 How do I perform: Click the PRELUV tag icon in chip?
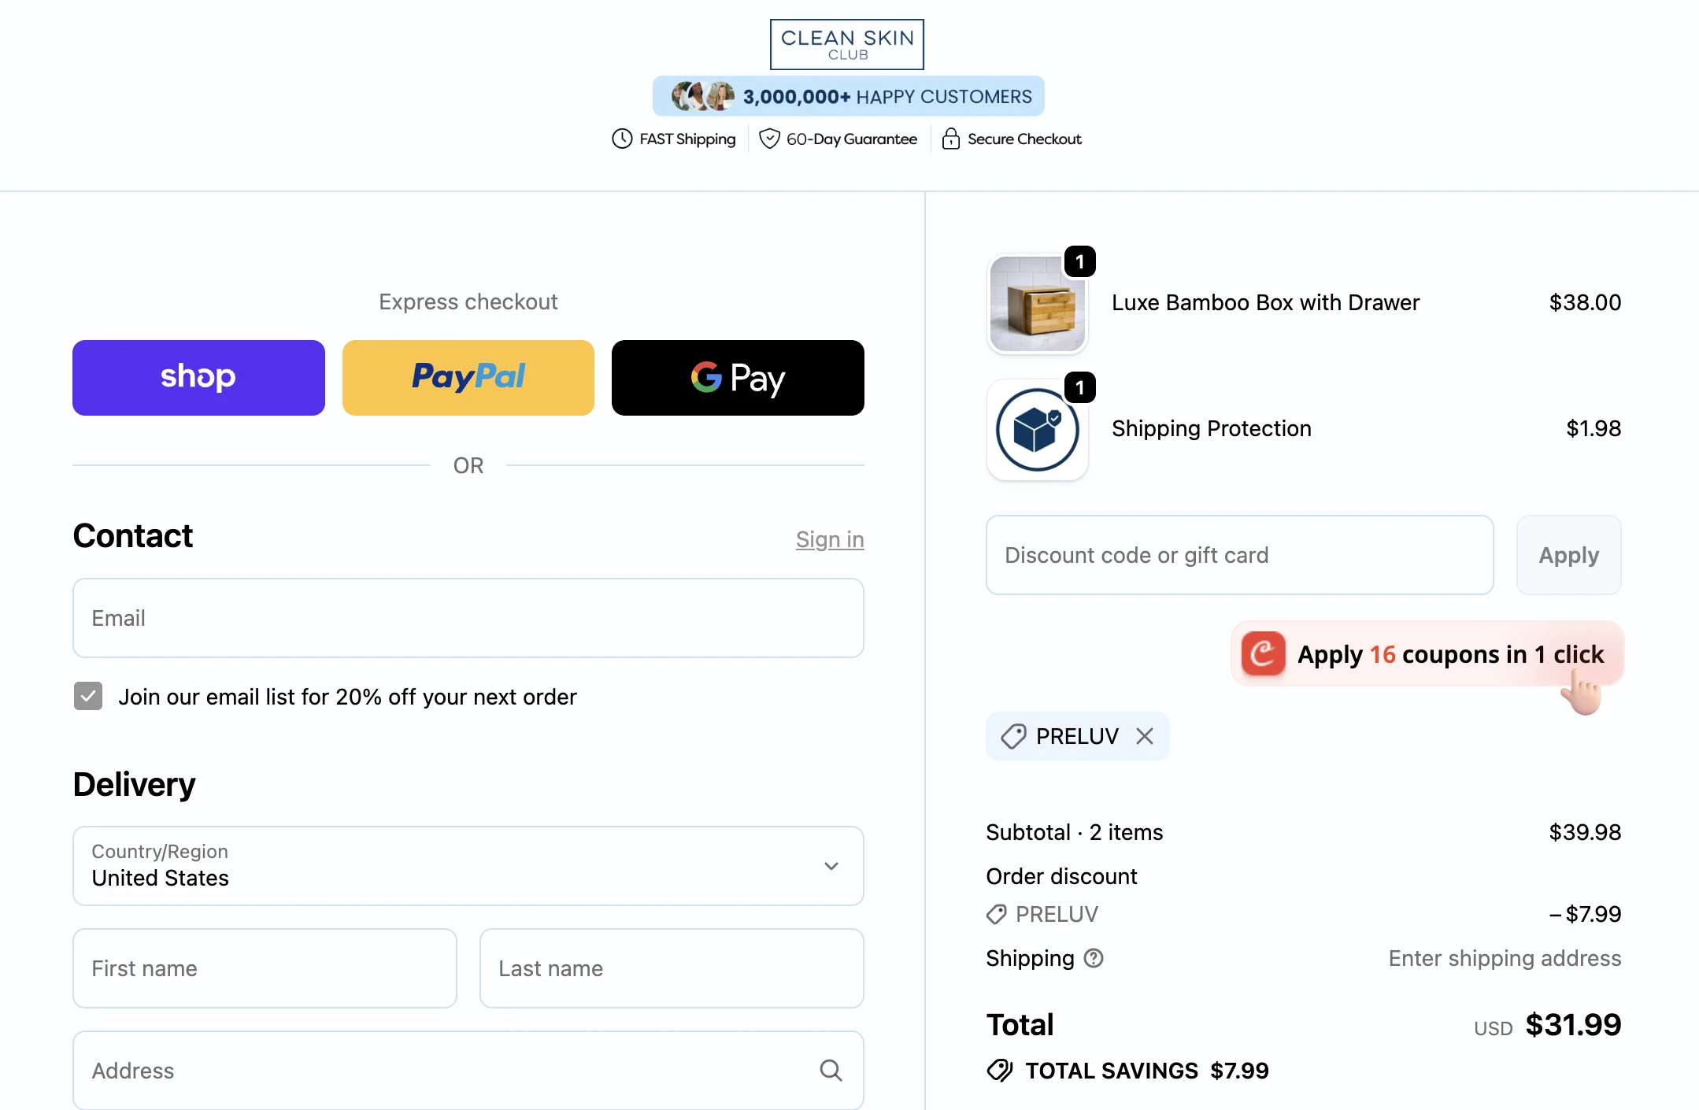[1013, 736]
